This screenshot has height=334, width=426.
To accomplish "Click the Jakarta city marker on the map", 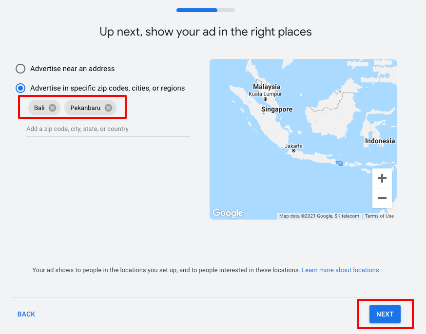I will point(294,151).
